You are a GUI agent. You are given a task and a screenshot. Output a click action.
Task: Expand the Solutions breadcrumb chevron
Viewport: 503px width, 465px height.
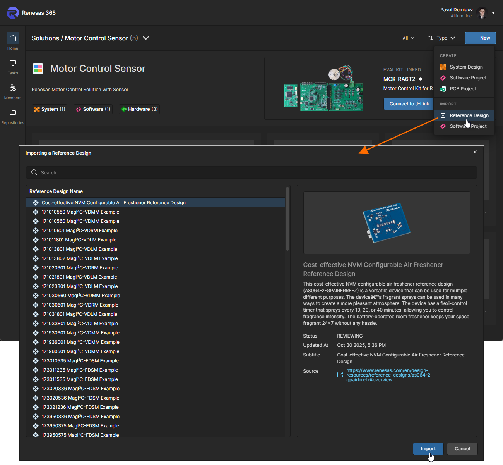tap(146, 38)
